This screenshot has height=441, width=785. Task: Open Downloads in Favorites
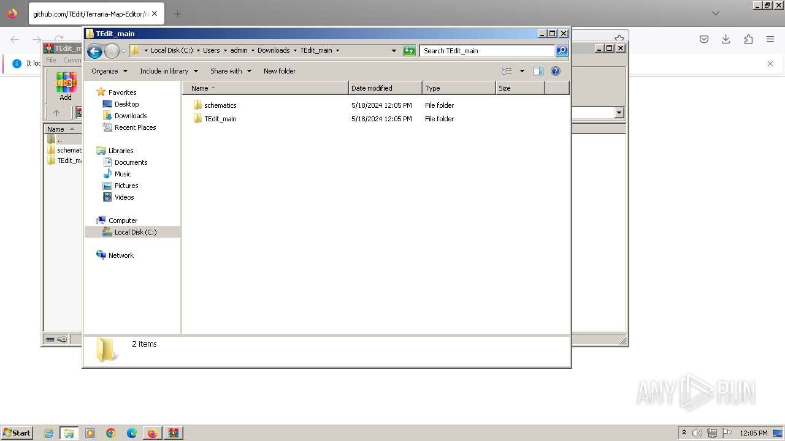click(131, 116)
